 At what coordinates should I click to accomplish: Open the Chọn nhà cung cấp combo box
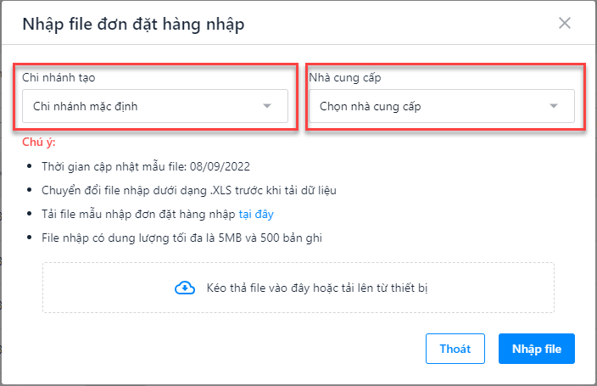442,106
